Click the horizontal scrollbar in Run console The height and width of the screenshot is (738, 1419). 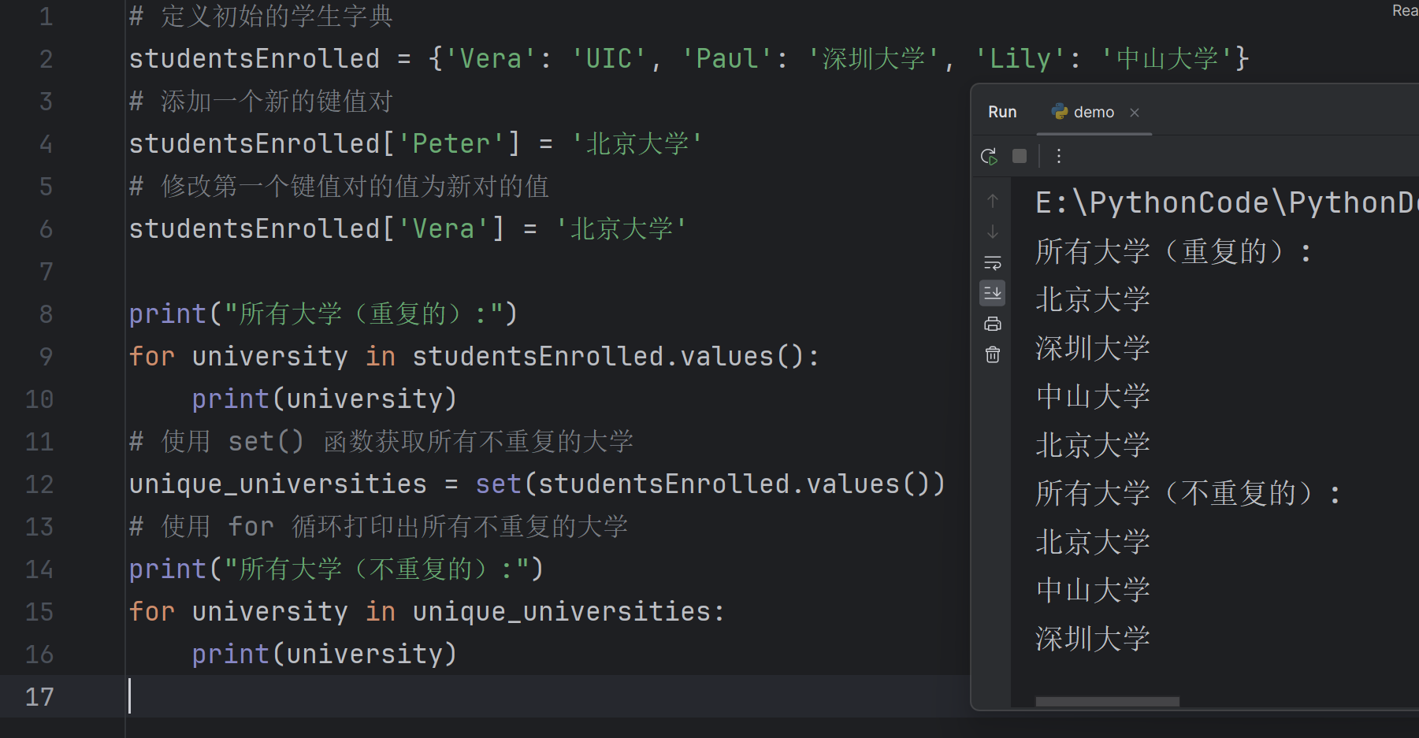(x=1107, y=701)
